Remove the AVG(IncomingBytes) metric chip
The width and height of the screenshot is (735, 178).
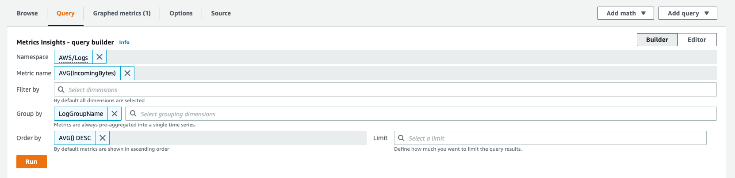point(127,73)
